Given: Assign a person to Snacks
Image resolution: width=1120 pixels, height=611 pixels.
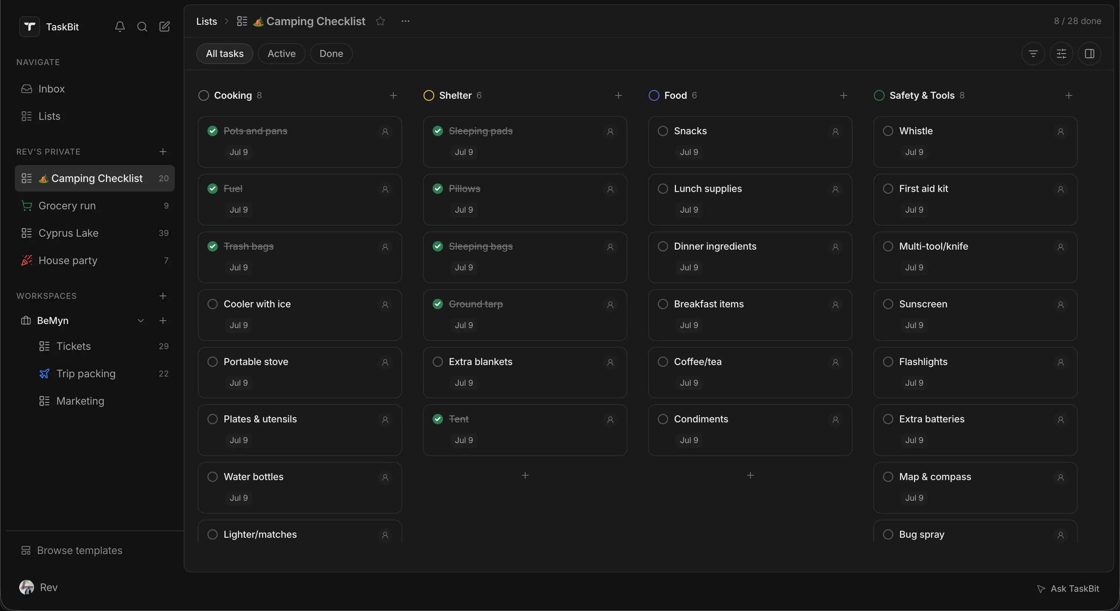Looking at the screenshot, I should [835, 131].
